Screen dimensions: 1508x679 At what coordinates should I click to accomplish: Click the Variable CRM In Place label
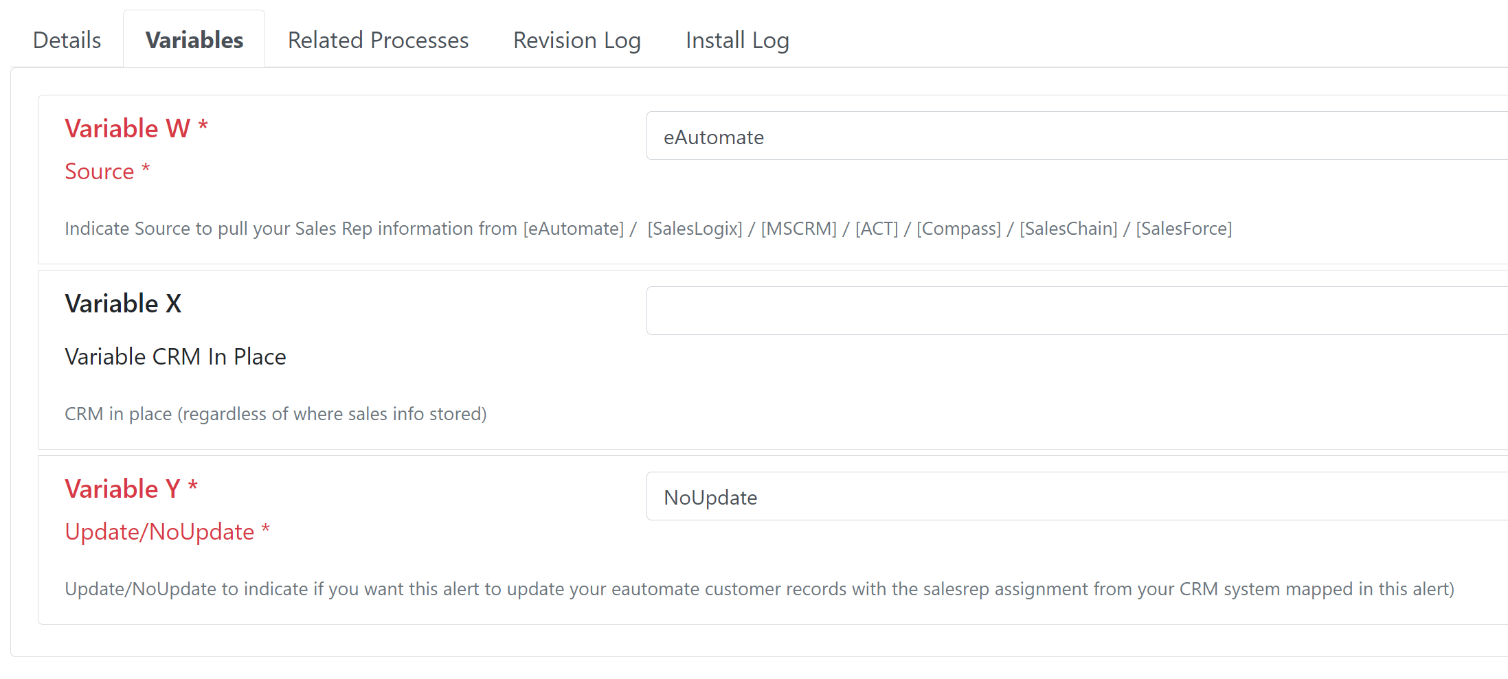(175, 356)
